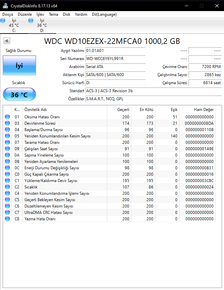Viewport: 224px width, 290px height.
Task: Click the Öznitelik Adı column header
Action: (65, 110)
